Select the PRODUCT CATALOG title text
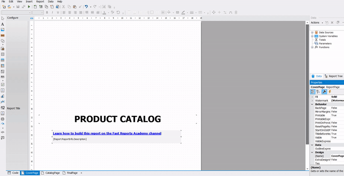The image size is (344, 176). pyautogui.click(x=117, y=119)
